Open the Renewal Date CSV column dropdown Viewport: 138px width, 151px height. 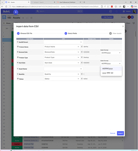tap(62, 52)
